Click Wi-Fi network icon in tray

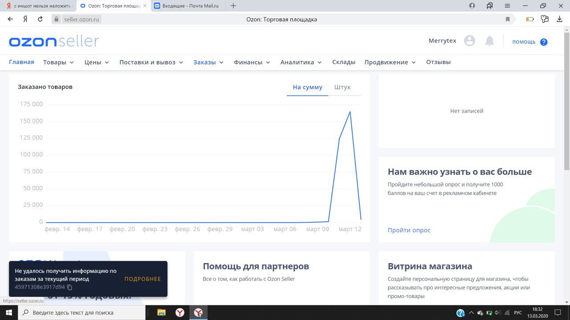[507, 312]
